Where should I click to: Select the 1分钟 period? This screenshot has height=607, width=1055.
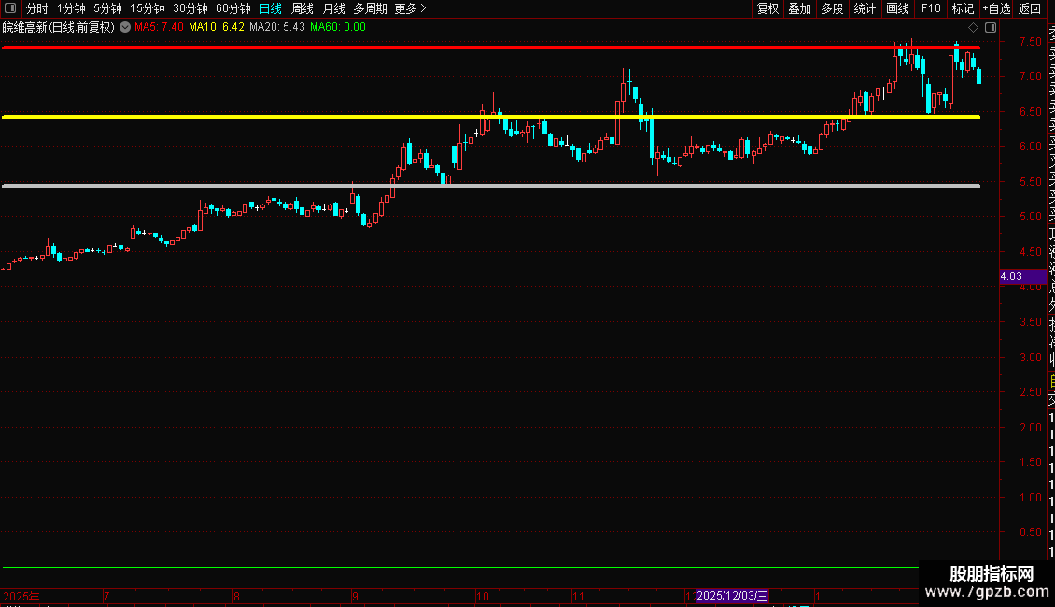click(71, 8)
